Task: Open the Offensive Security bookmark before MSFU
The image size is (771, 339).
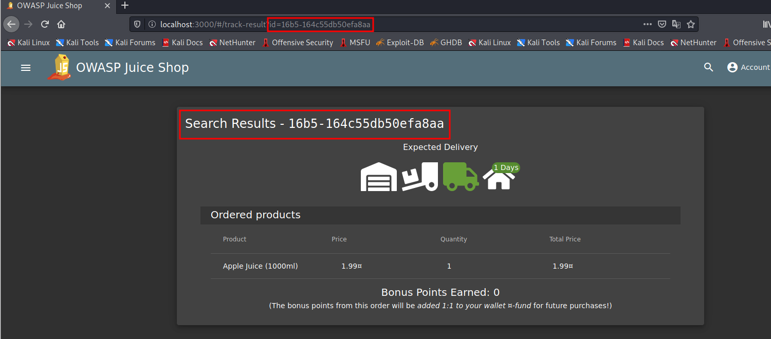Action: pyautogui.click(x=297, y=43)
